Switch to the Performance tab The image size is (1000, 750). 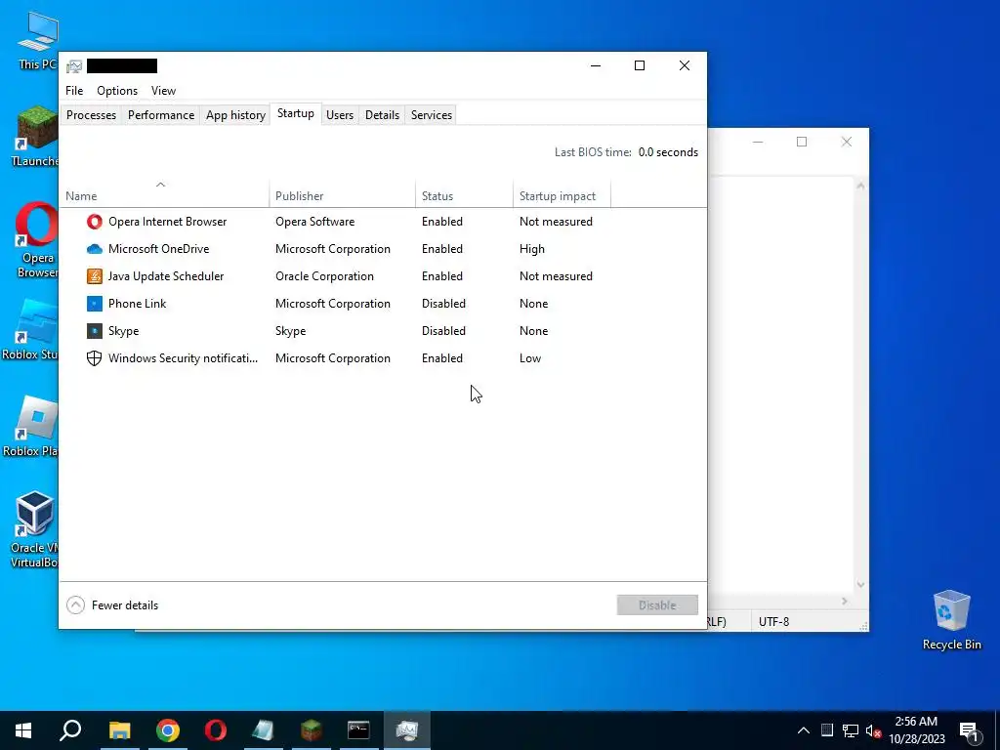point(161,115)
